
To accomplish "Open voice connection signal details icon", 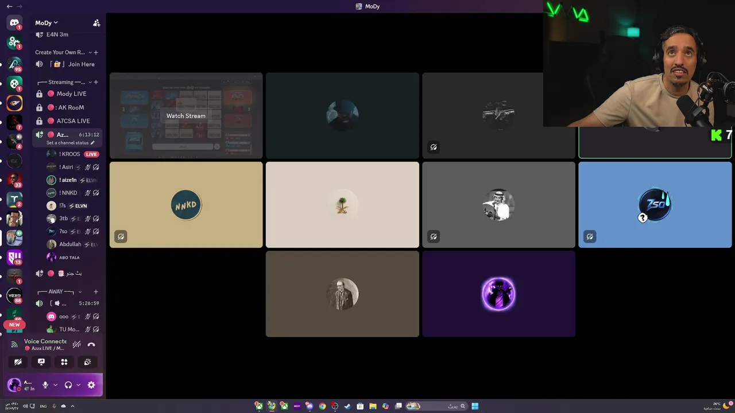I will pyautogui.click(x=14, y=345).
